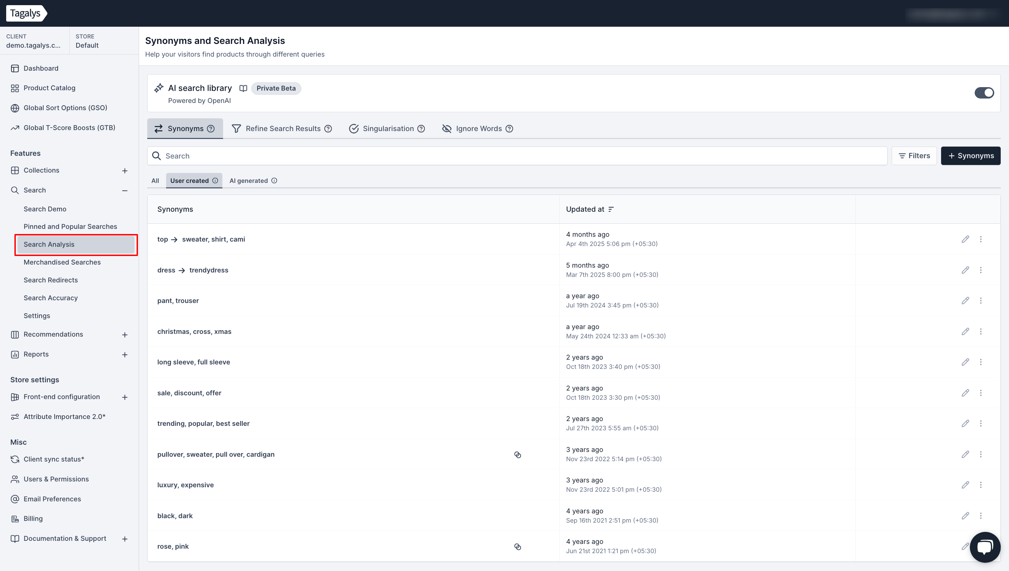This screenshot has width=1009, height=571.
Task: Open more options for 'top' synonym row
Action: pyautogui.click(x=981, y=239)
